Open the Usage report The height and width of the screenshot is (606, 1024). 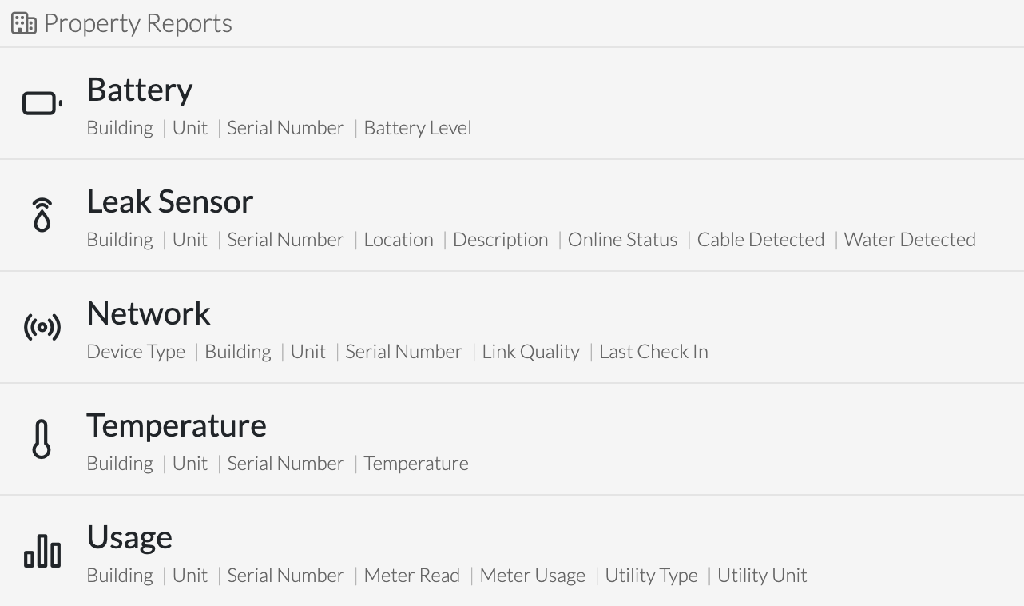512,551
